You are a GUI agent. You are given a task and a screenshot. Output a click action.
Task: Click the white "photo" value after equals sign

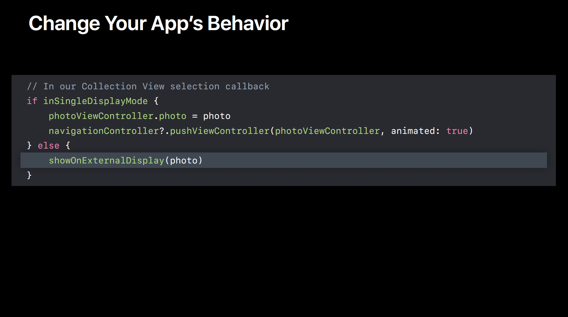216,116
